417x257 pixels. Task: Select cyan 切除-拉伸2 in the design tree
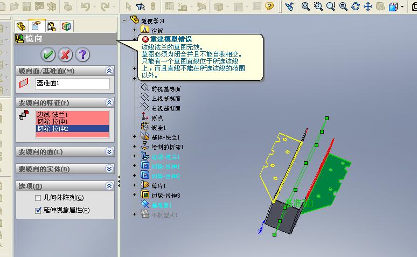(166, 176)
